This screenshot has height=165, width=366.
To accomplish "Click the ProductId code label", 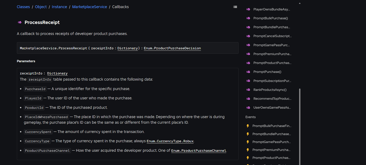I will (x=34, y=108).
